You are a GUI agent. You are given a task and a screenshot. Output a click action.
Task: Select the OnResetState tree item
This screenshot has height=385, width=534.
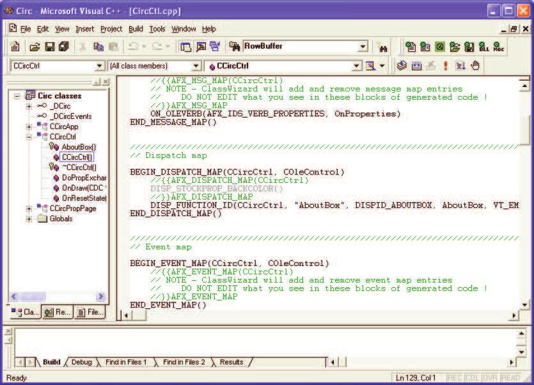pyautogui.click(x=84, y=198)
